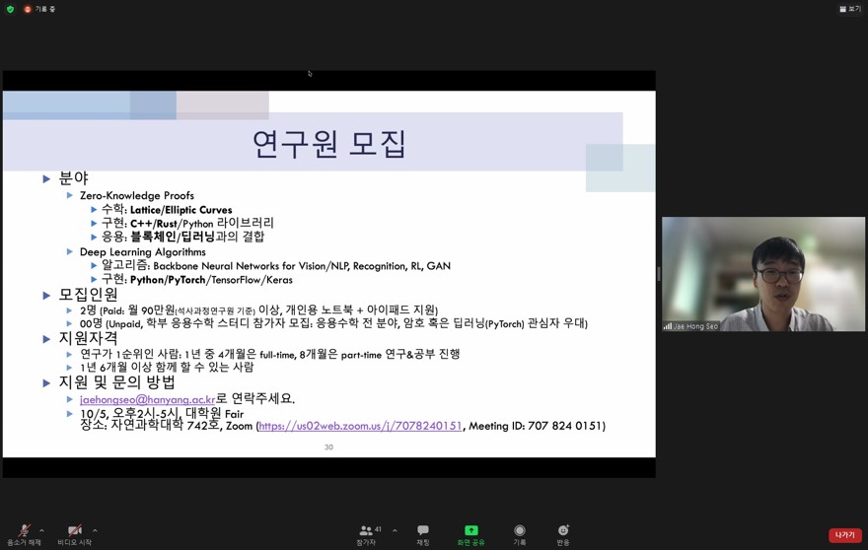This screenshot has width=868, height=550.
Task: Expand the arrow next to participants
Action: pyautogui.click(x=395, y=530)
